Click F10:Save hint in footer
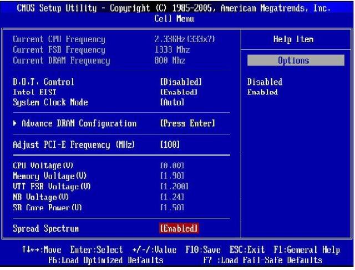Viewport: 355px width, 270px height. click(x=203, y=250)
